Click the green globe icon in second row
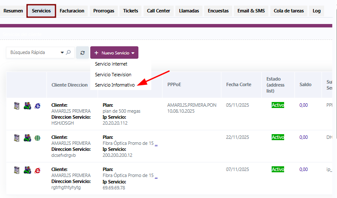The image size is (337, 198). (37, 138)
